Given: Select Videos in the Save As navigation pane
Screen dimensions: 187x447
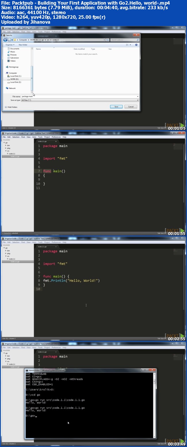Looking at the screenshot, I should [12, 61].
